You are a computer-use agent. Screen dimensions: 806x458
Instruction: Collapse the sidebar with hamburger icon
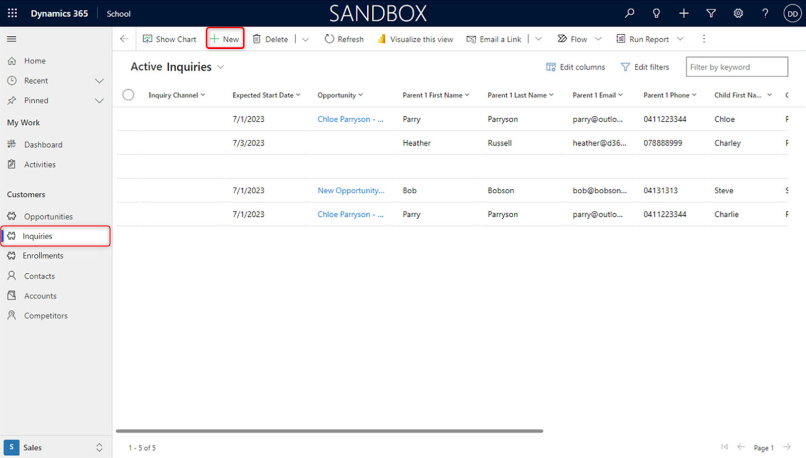coord(12,39)
